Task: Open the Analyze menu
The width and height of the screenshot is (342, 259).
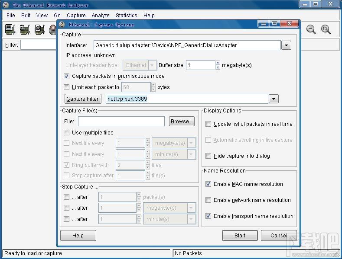Action: (x=101, y=16)
